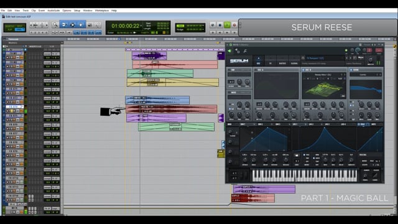Click the Serum logo
Screen dimensions: 398x224
coord(239,61)
